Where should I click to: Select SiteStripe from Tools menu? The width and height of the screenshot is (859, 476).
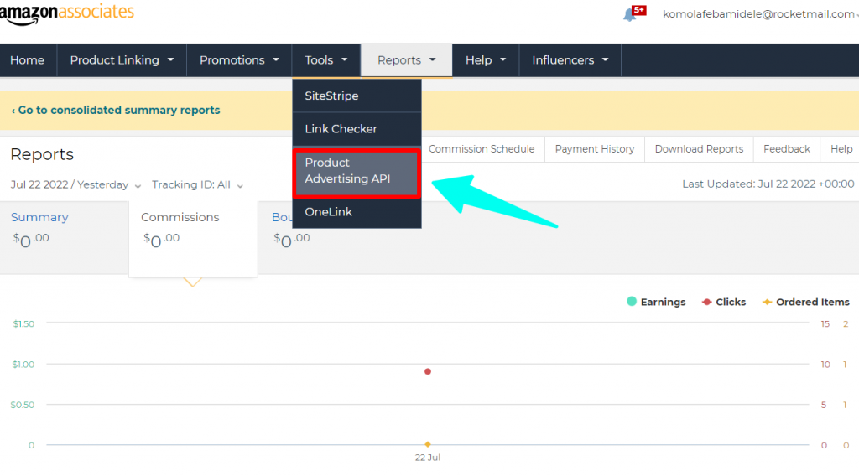[357, 96]
